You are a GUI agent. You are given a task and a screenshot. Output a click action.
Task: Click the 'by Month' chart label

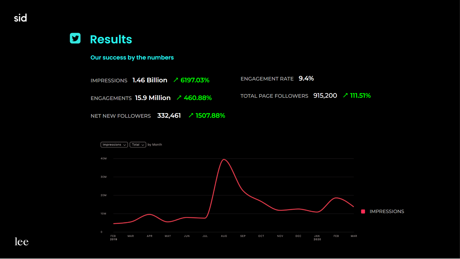click(x=155, y=145)
